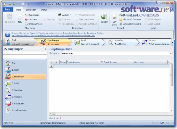Create new item with Neu icon

tap(20, 18)
